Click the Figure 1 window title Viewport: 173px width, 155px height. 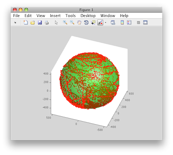(x=86, y=10)
